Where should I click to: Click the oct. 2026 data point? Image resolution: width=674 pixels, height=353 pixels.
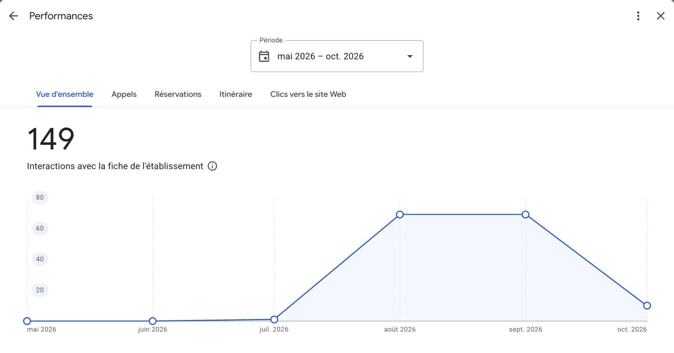click(647, 305)
